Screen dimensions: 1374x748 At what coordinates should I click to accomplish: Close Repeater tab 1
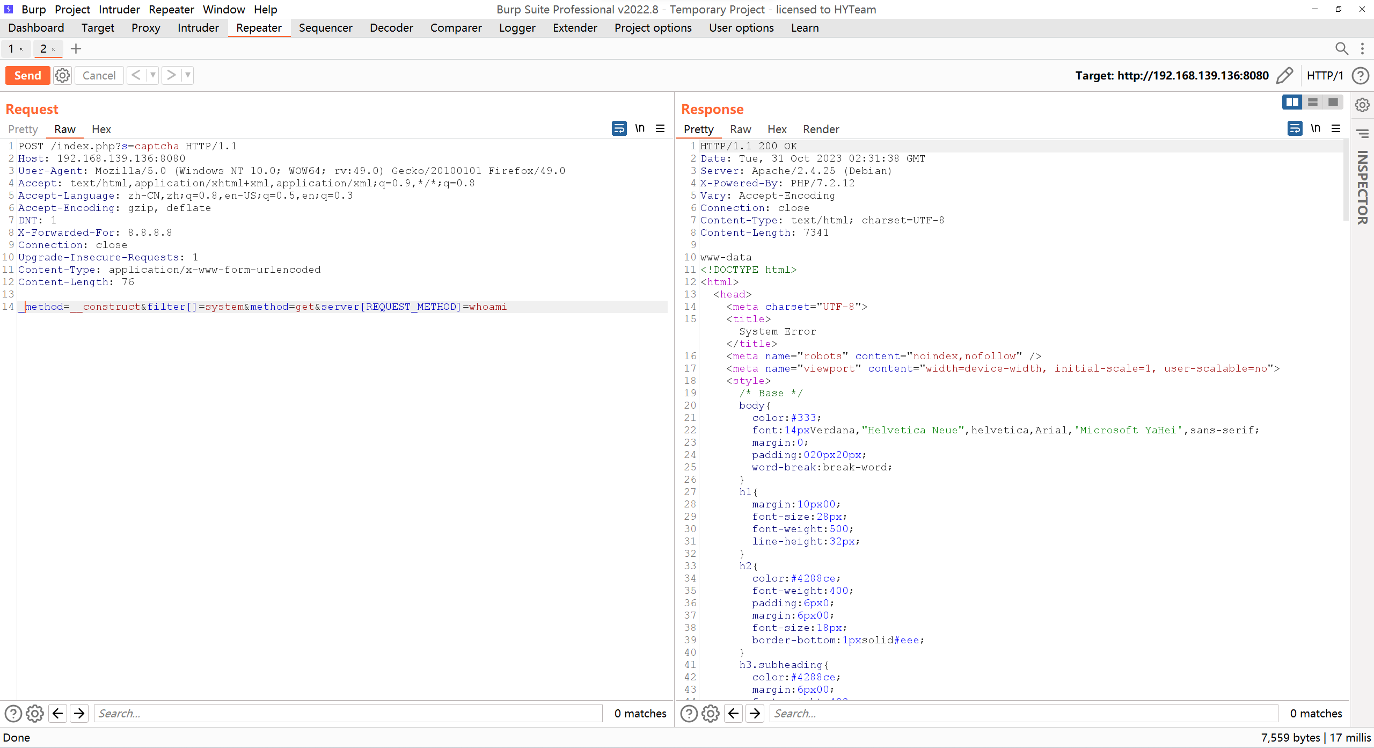[21, 49]
